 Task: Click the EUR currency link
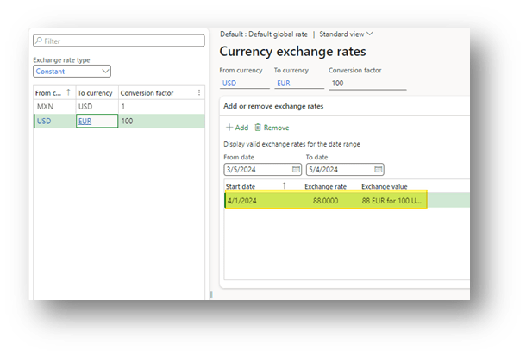click(85, 122)
